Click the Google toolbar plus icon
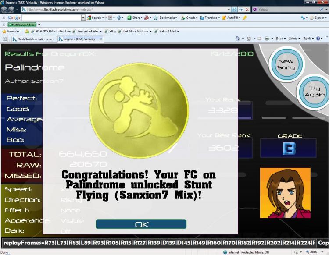 [119, 18]
